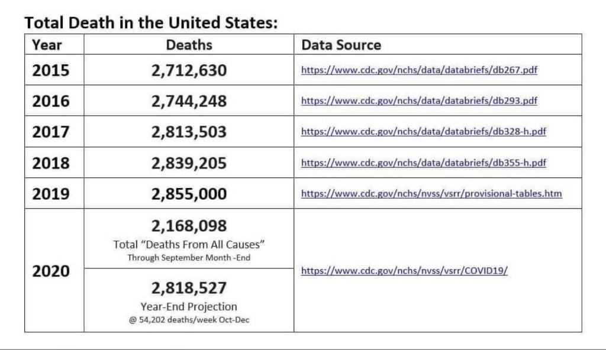Screen dimensions: 606x350
Task: Follow the db328-h.pdf source link
Action: pyautogui.click(x=423, y=131)
